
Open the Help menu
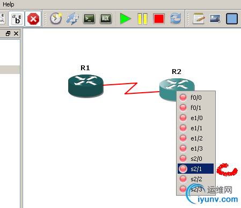click(x=8, y=4)
